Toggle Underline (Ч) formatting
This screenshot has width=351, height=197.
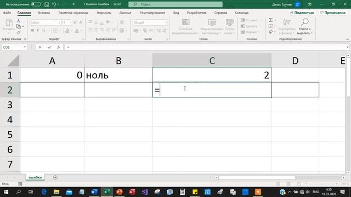pyautogui.click(x=43, y=31)
